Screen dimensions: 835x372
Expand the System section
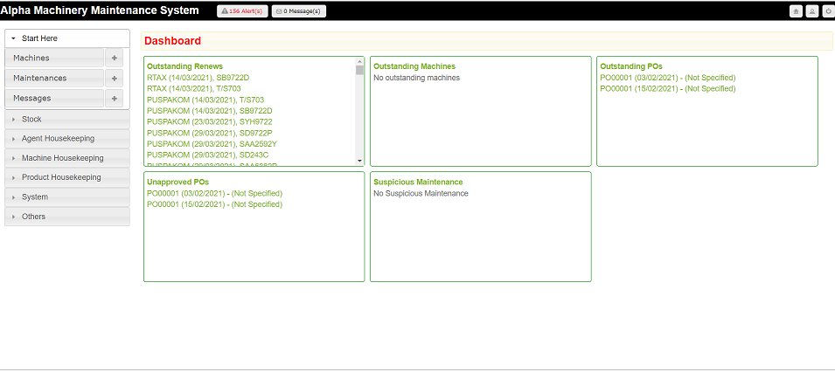67,196
